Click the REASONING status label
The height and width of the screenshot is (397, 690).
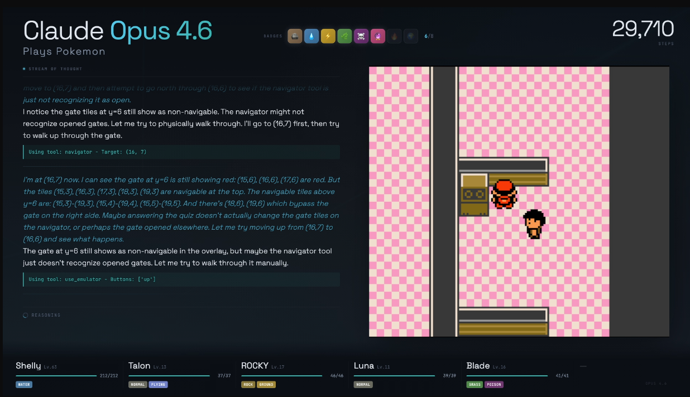(46, 316)
